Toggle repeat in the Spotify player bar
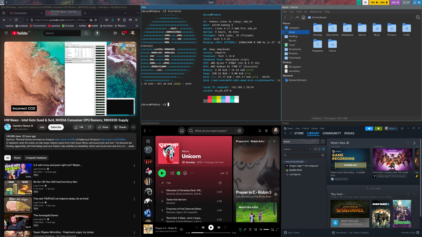The height and width of the screenshot is (237, 422). click(x=226, y=227)
